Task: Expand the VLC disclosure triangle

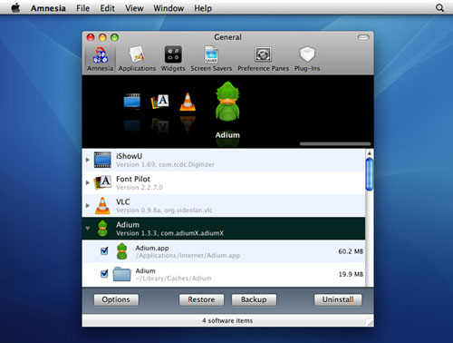Action: [x=88, y=206]
